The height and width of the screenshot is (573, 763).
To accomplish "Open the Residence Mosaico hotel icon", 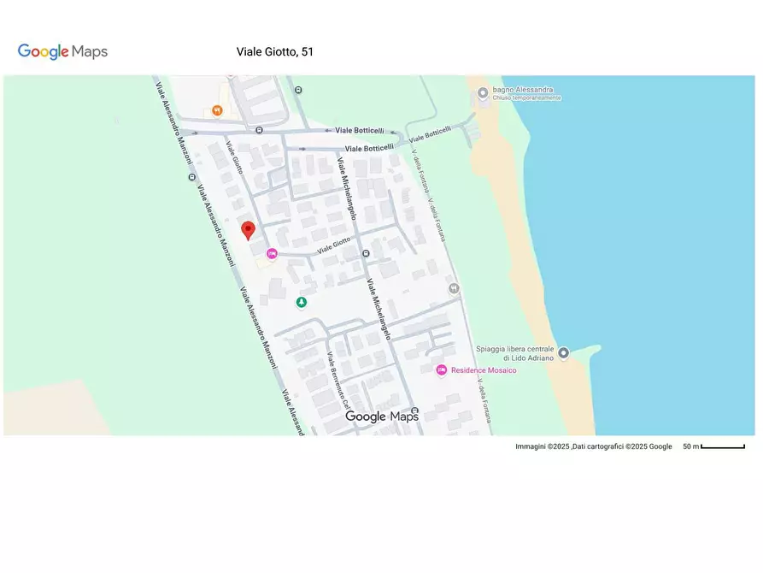I will 442,370.
